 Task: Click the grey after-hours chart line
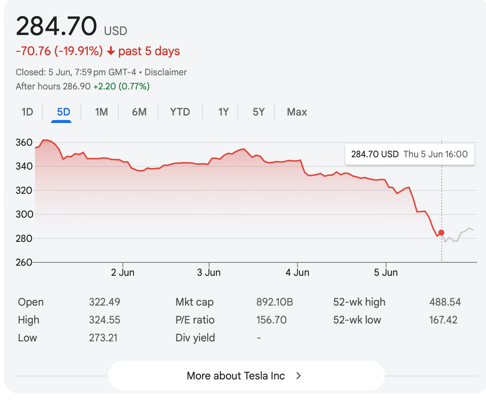458,236
